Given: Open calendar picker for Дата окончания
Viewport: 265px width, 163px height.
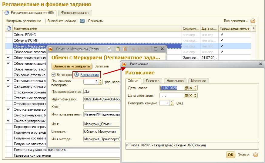Looking at the screenshot, I should 186,95.
